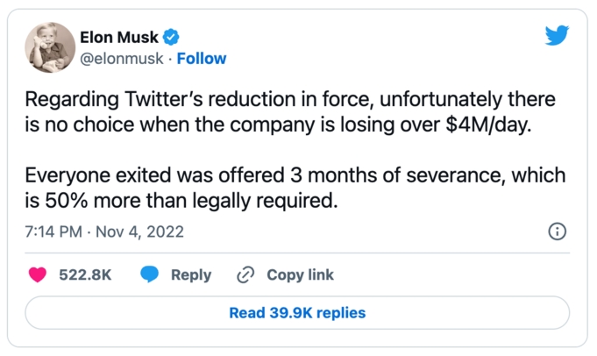Click the chain link copy icon

[245, 274]
